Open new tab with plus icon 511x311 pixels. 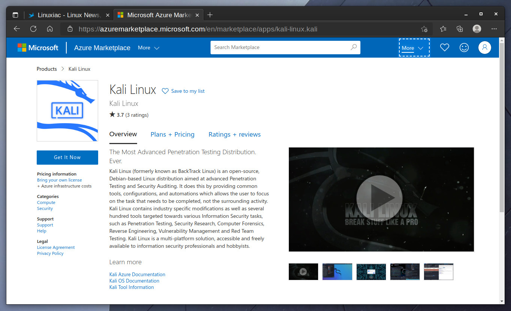point(210,15)
